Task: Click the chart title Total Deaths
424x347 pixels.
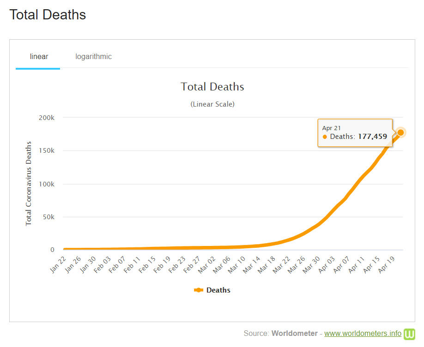Action: (x=212, y=87)
